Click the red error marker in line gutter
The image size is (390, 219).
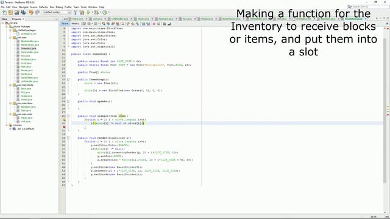[64, 127]
